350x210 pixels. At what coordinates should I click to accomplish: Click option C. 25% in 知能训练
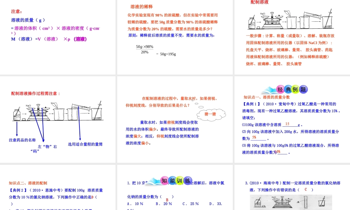(191, 204)
